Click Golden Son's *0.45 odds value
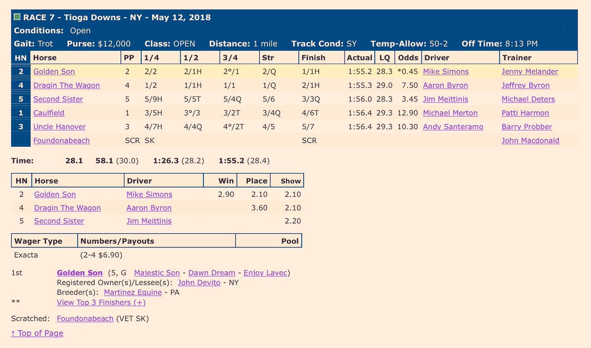Screen dimensions: 591x348 pyautogui.click(x=408, y=71)
